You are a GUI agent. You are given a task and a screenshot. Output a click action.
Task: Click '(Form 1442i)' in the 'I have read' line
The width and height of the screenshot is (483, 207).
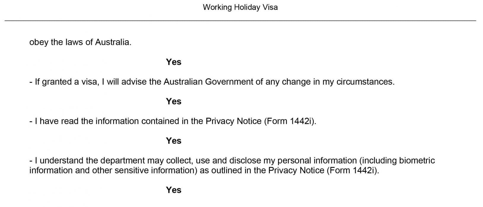[290, 121]
